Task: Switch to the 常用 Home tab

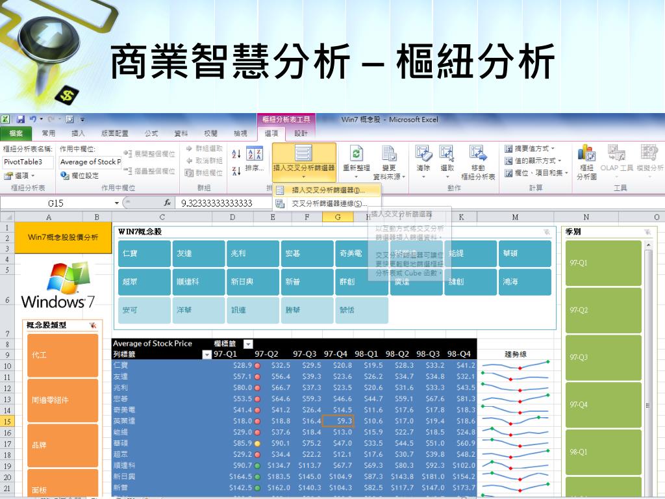Action: coord(48,133)
